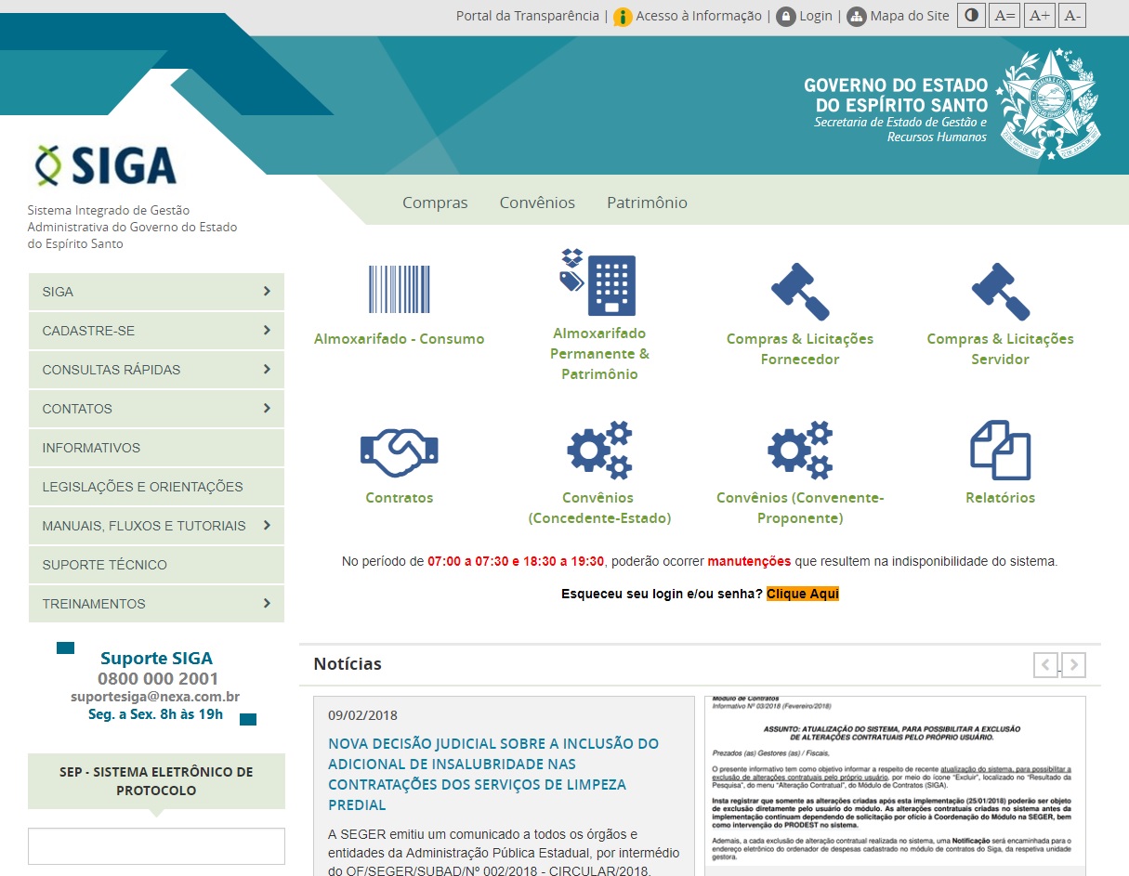Decrease font size with A- button
This screenshot has height=876, width=1129.
point(1071,16)
